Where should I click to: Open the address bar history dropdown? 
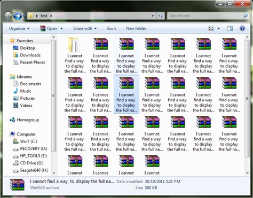(153, 16)
